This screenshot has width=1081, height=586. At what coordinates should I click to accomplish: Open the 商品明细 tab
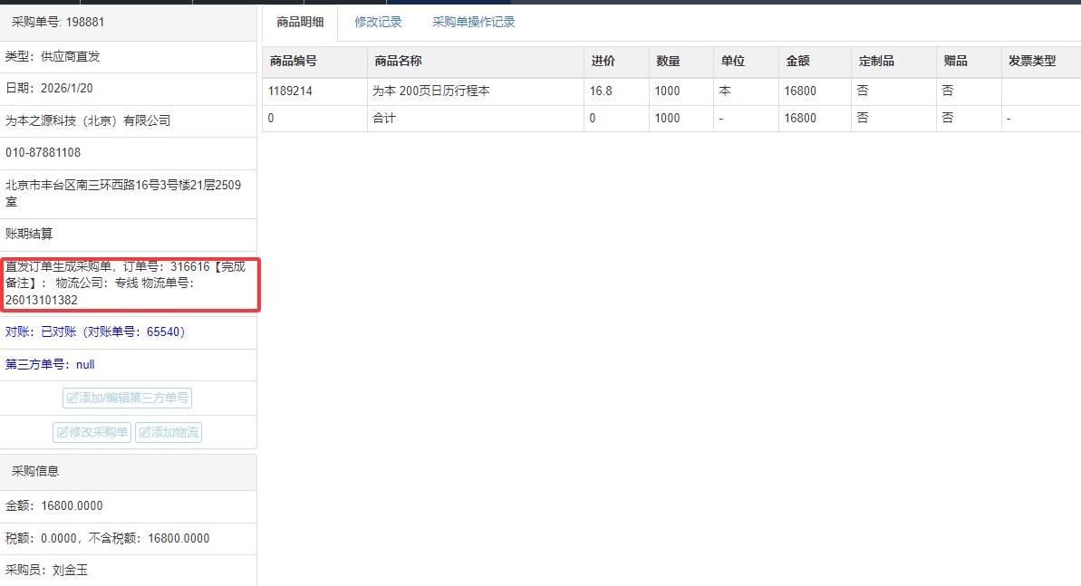pos(300,22)
